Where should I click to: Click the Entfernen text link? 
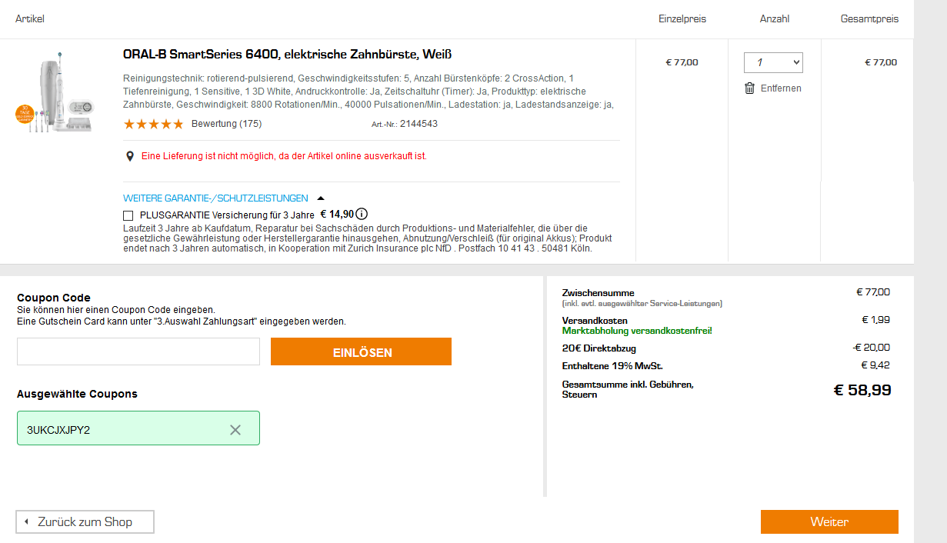pos(781,88)
